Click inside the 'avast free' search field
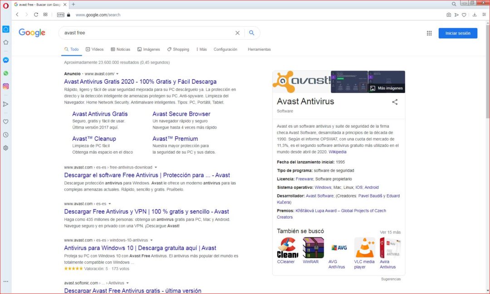Viewport: 490px width, 294px height. click(145, 33)
